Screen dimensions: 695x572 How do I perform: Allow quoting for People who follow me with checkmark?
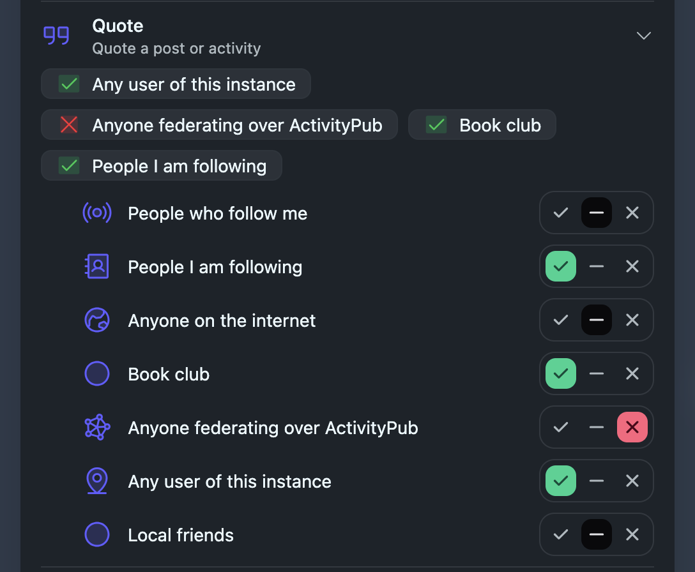561,213
